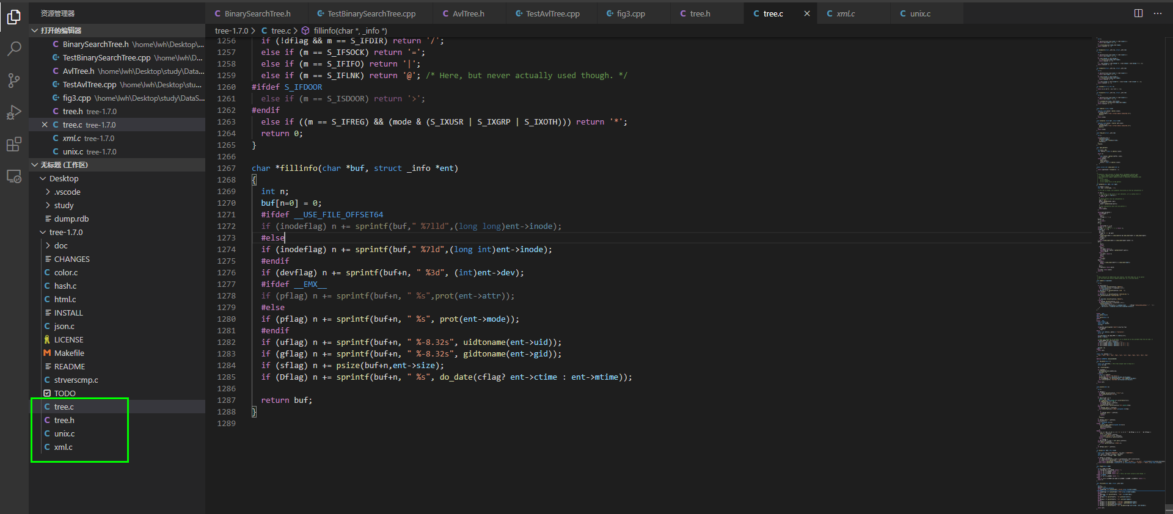Open the Search view icon
This screenshot has width=1173, height=514.
point(14,49)
